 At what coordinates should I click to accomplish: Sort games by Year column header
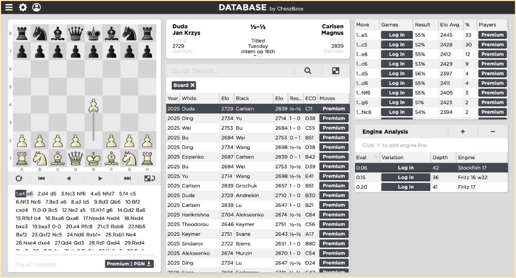(172, 98)
